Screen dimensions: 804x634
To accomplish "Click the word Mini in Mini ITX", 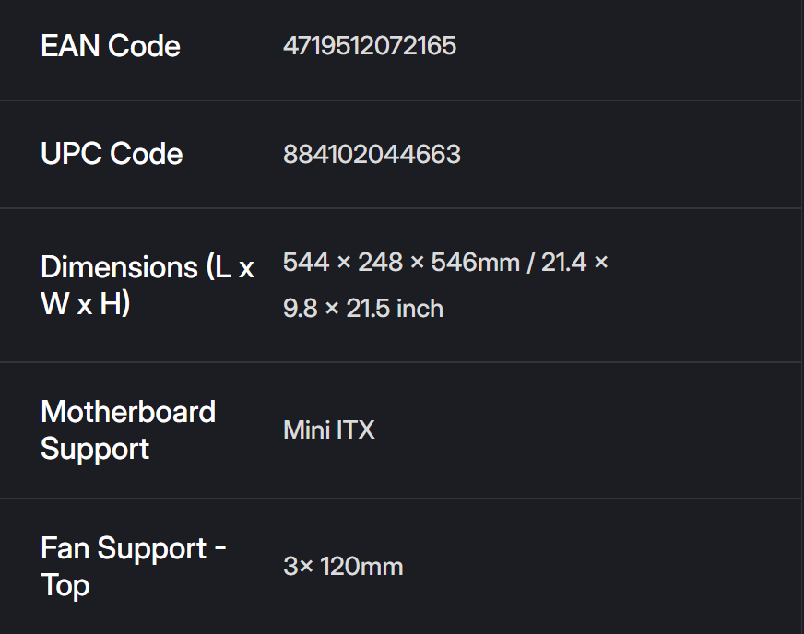I will [306, 430].
